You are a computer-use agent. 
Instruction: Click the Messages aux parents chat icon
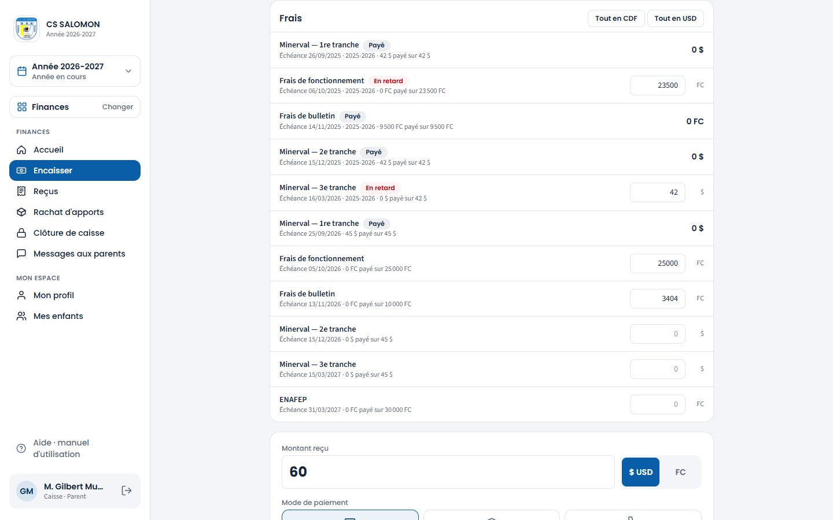tap(21, 254)
